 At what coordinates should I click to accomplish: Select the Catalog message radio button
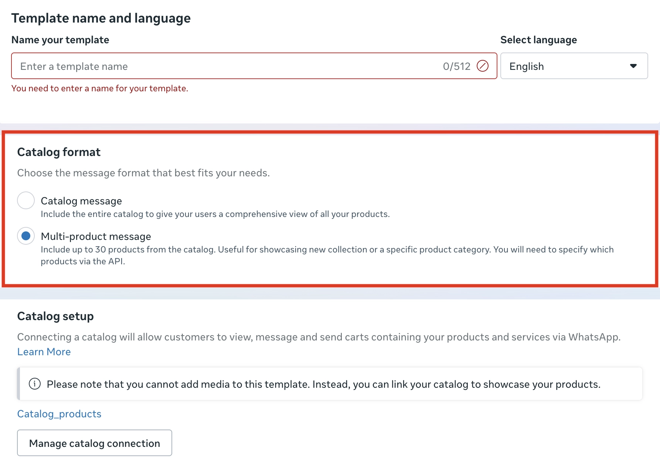click(x=26, y=201)
